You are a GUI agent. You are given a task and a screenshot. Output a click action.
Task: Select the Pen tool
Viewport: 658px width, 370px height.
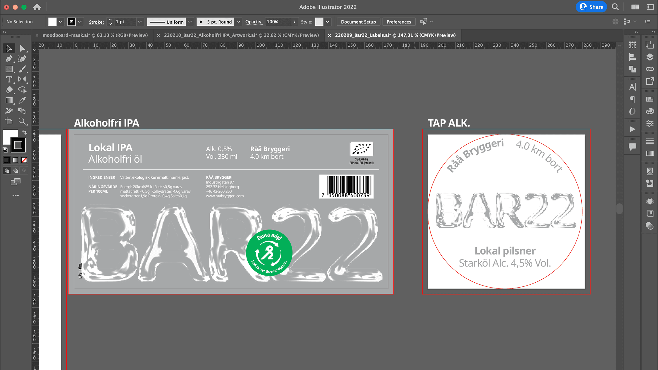pos(9,59)
